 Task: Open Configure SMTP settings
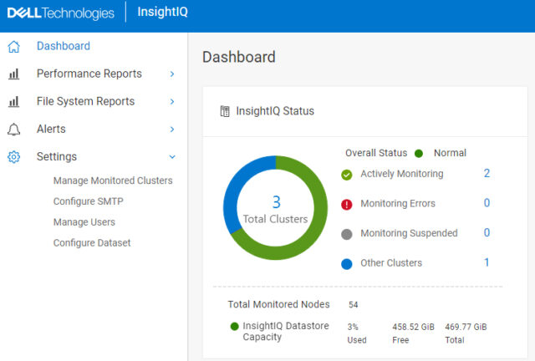coord(89,201)
